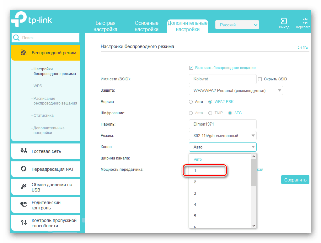Open the Русский language dropdown
321x243 pixels.
click(237, 25)
